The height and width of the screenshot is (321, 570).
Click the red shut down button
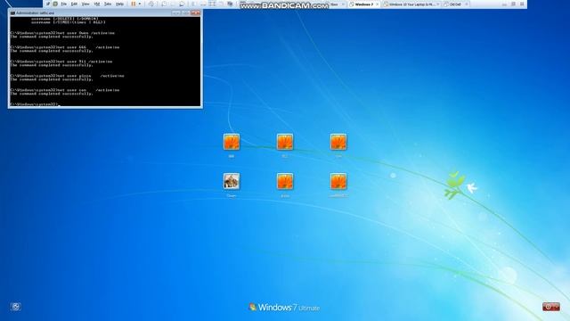click(549, 307)
